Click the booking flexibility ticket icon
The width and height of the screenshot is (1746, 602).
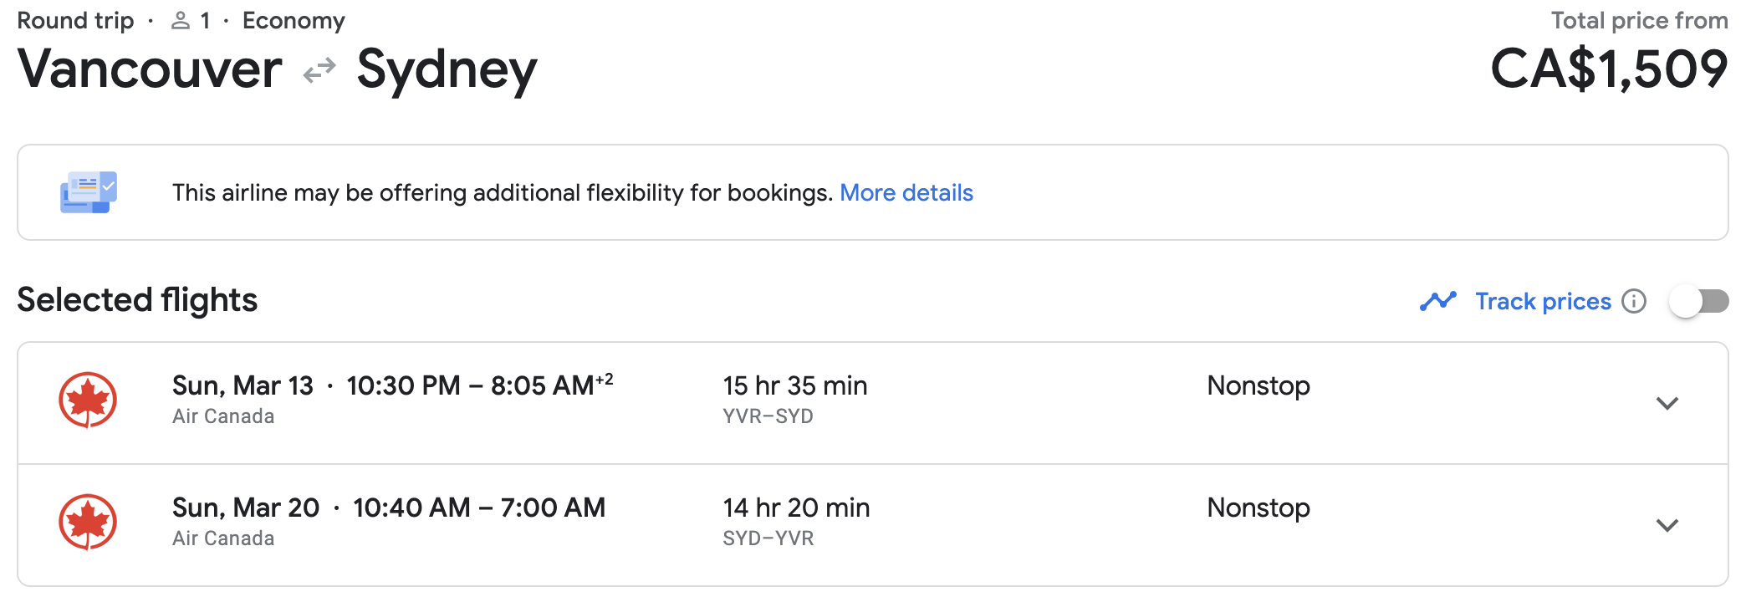(88, 192)
